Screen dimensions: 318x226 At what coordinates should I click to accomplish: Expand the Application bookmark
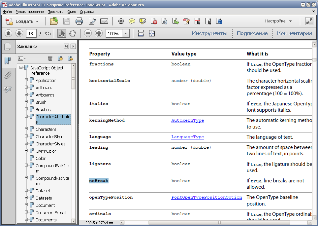[x=26, y=80]
